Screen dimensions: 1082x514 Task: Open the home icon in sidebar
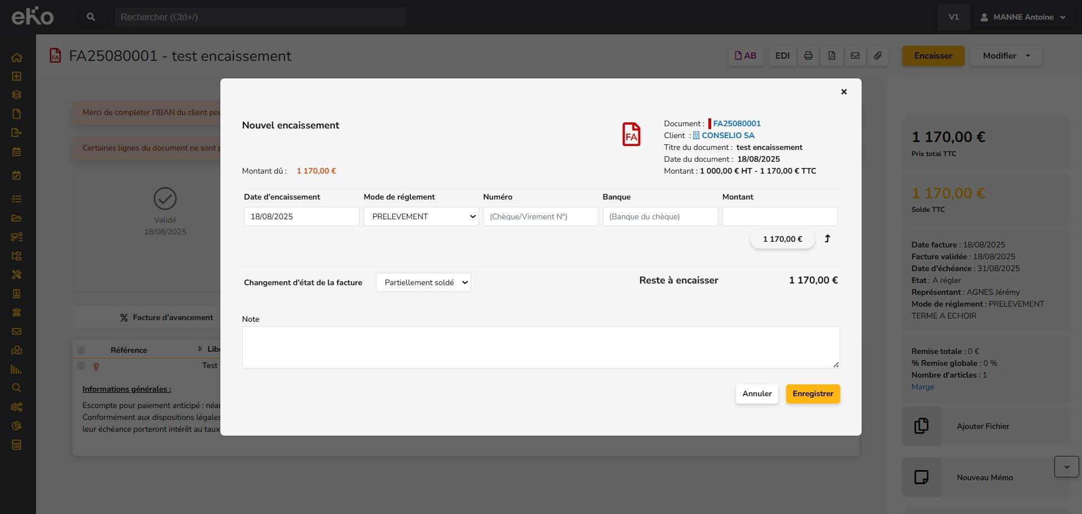pyautogui.click(x=16, y=57)
